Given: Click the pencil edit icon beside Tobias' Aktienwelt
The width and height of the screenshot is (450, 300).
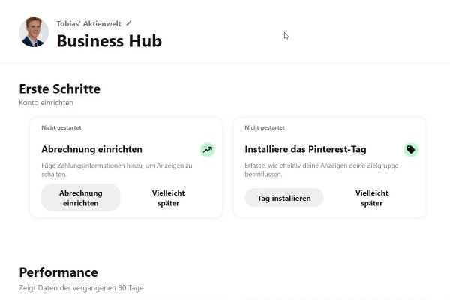Looking at the screenshot, I should (129, 23).
